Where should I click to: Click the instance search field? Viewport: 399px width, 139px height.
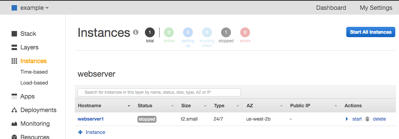click(x=159, y=92)
